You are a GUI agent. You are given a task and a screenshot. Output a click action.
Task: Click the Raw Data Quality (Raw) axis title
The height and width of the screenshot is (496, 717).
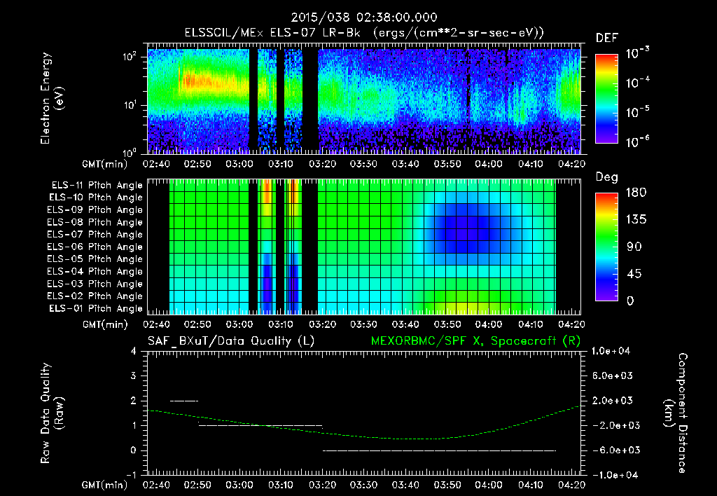pos(52,413)
